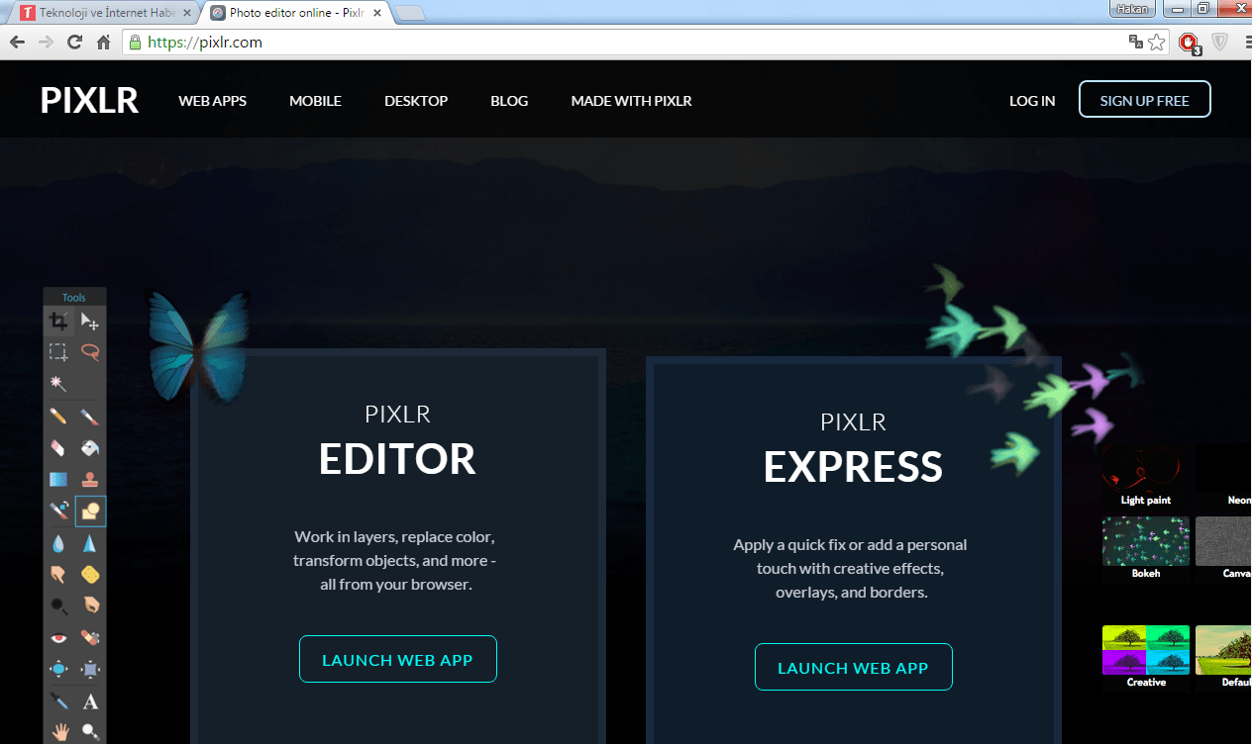Pick the Eraser tool
This screenshot has width=1252, height=744.
tap(59, 448)
